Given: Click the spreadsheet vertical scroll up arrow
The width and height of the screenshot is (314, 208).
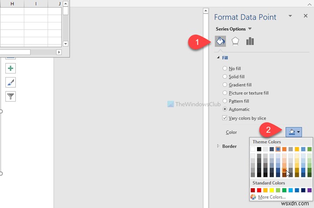Looking at the screenshot, I should [x=65, y=4].
